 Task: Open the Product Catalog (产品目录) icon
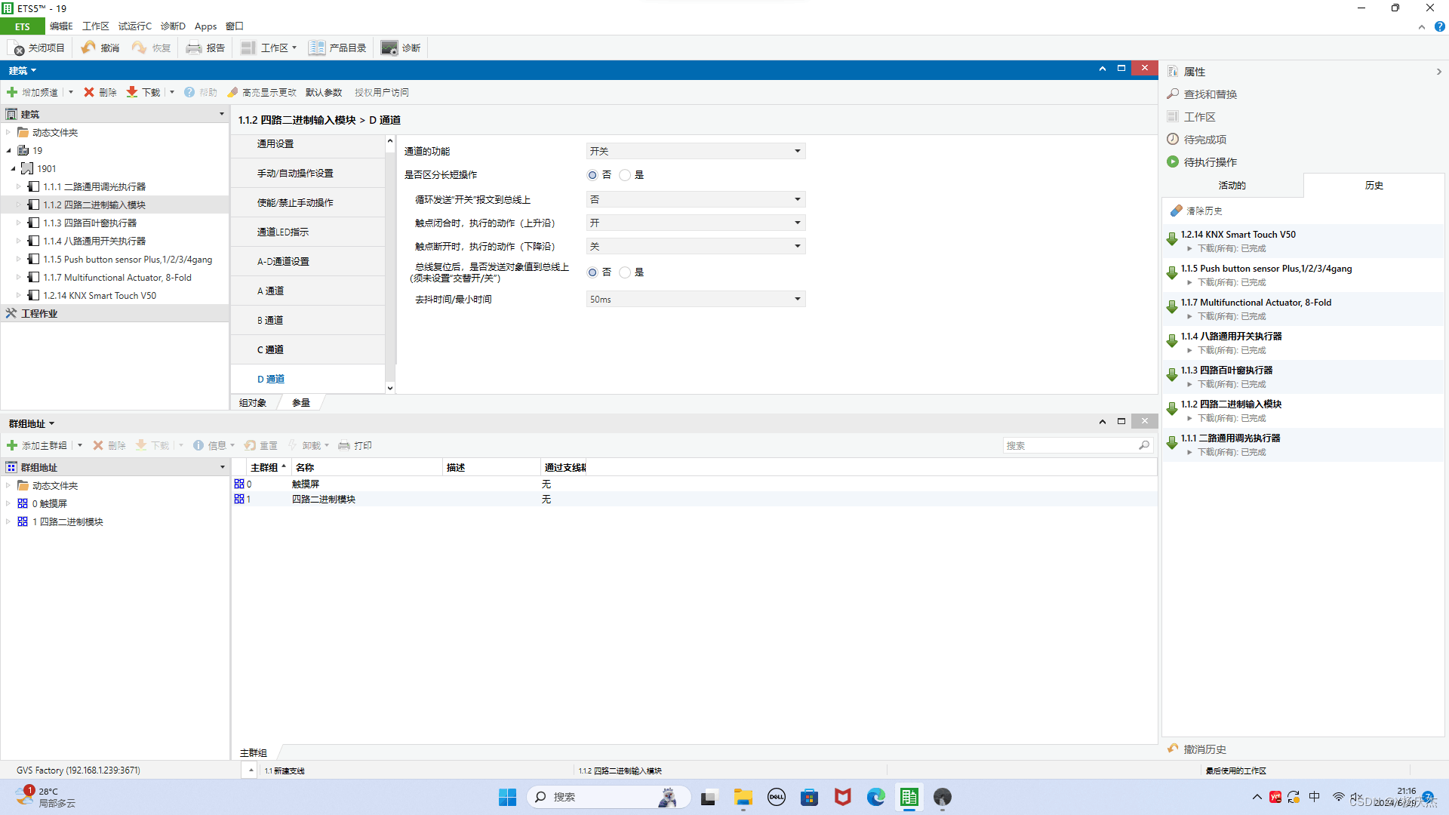pos(317,48)
